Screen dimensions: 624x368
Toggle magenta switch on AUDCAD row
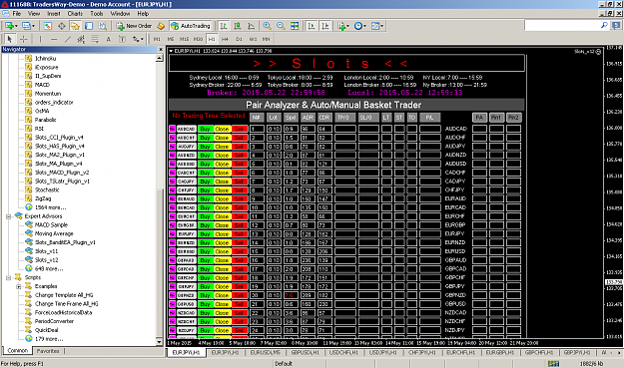coord(173,129)
